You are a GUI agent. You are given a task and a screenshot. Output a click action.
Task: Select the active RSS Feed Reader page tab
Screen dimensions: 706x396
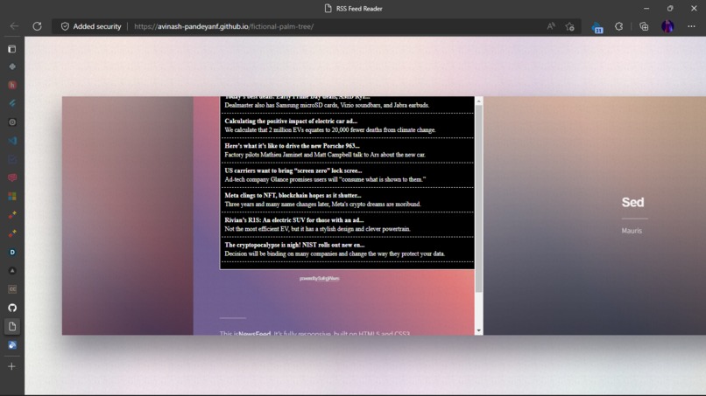pos(12,326)
